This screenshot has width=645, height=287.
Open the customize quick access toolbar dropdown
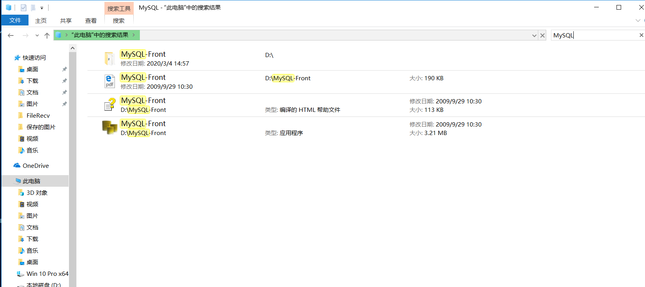pos(42,8)
